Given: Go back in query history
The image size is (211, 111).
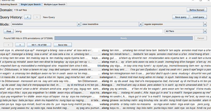Looking at the screenshot, I should click(28, 17).
